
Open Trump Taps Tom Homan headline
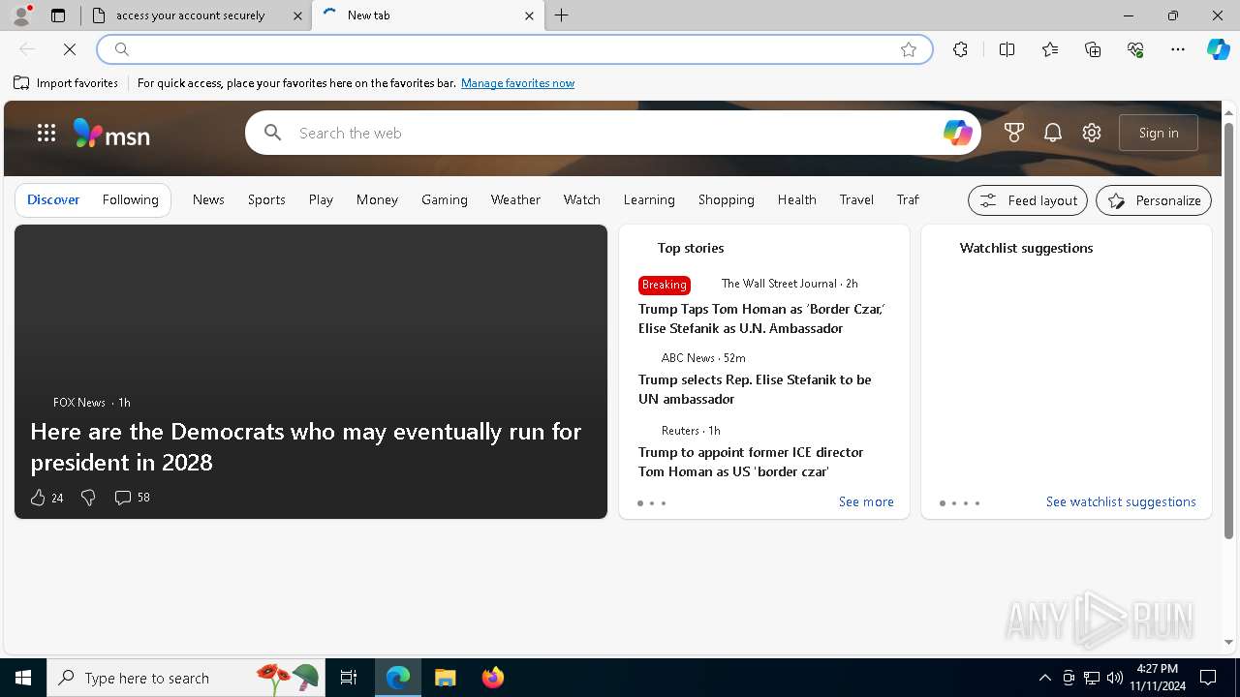(x=761, y=318)
